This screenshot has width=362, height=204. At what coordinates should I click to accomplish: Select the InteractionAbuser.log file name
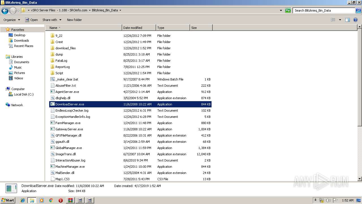(70, 160)
